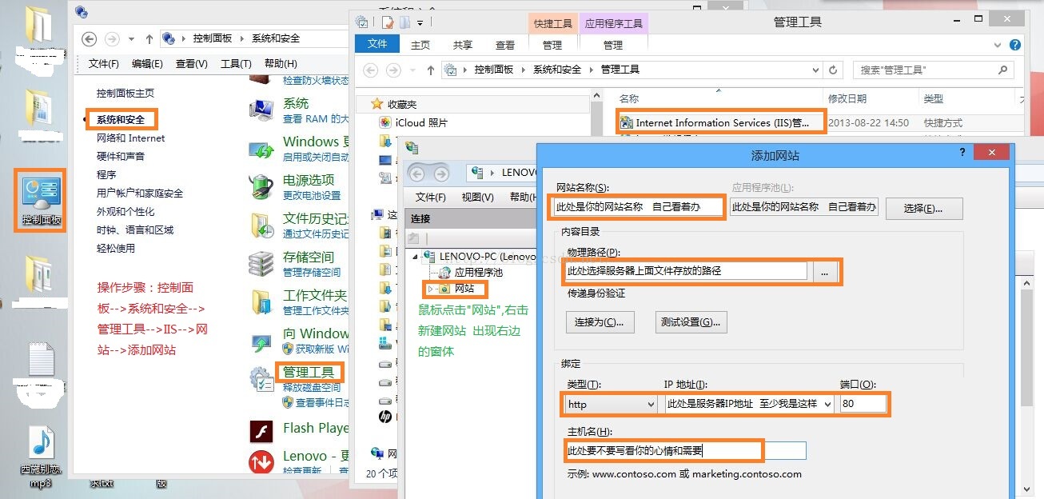Screen dimensions: 1044x499
Task: Click the 系统 monitor icon in Control Panel
Action: 262,110
